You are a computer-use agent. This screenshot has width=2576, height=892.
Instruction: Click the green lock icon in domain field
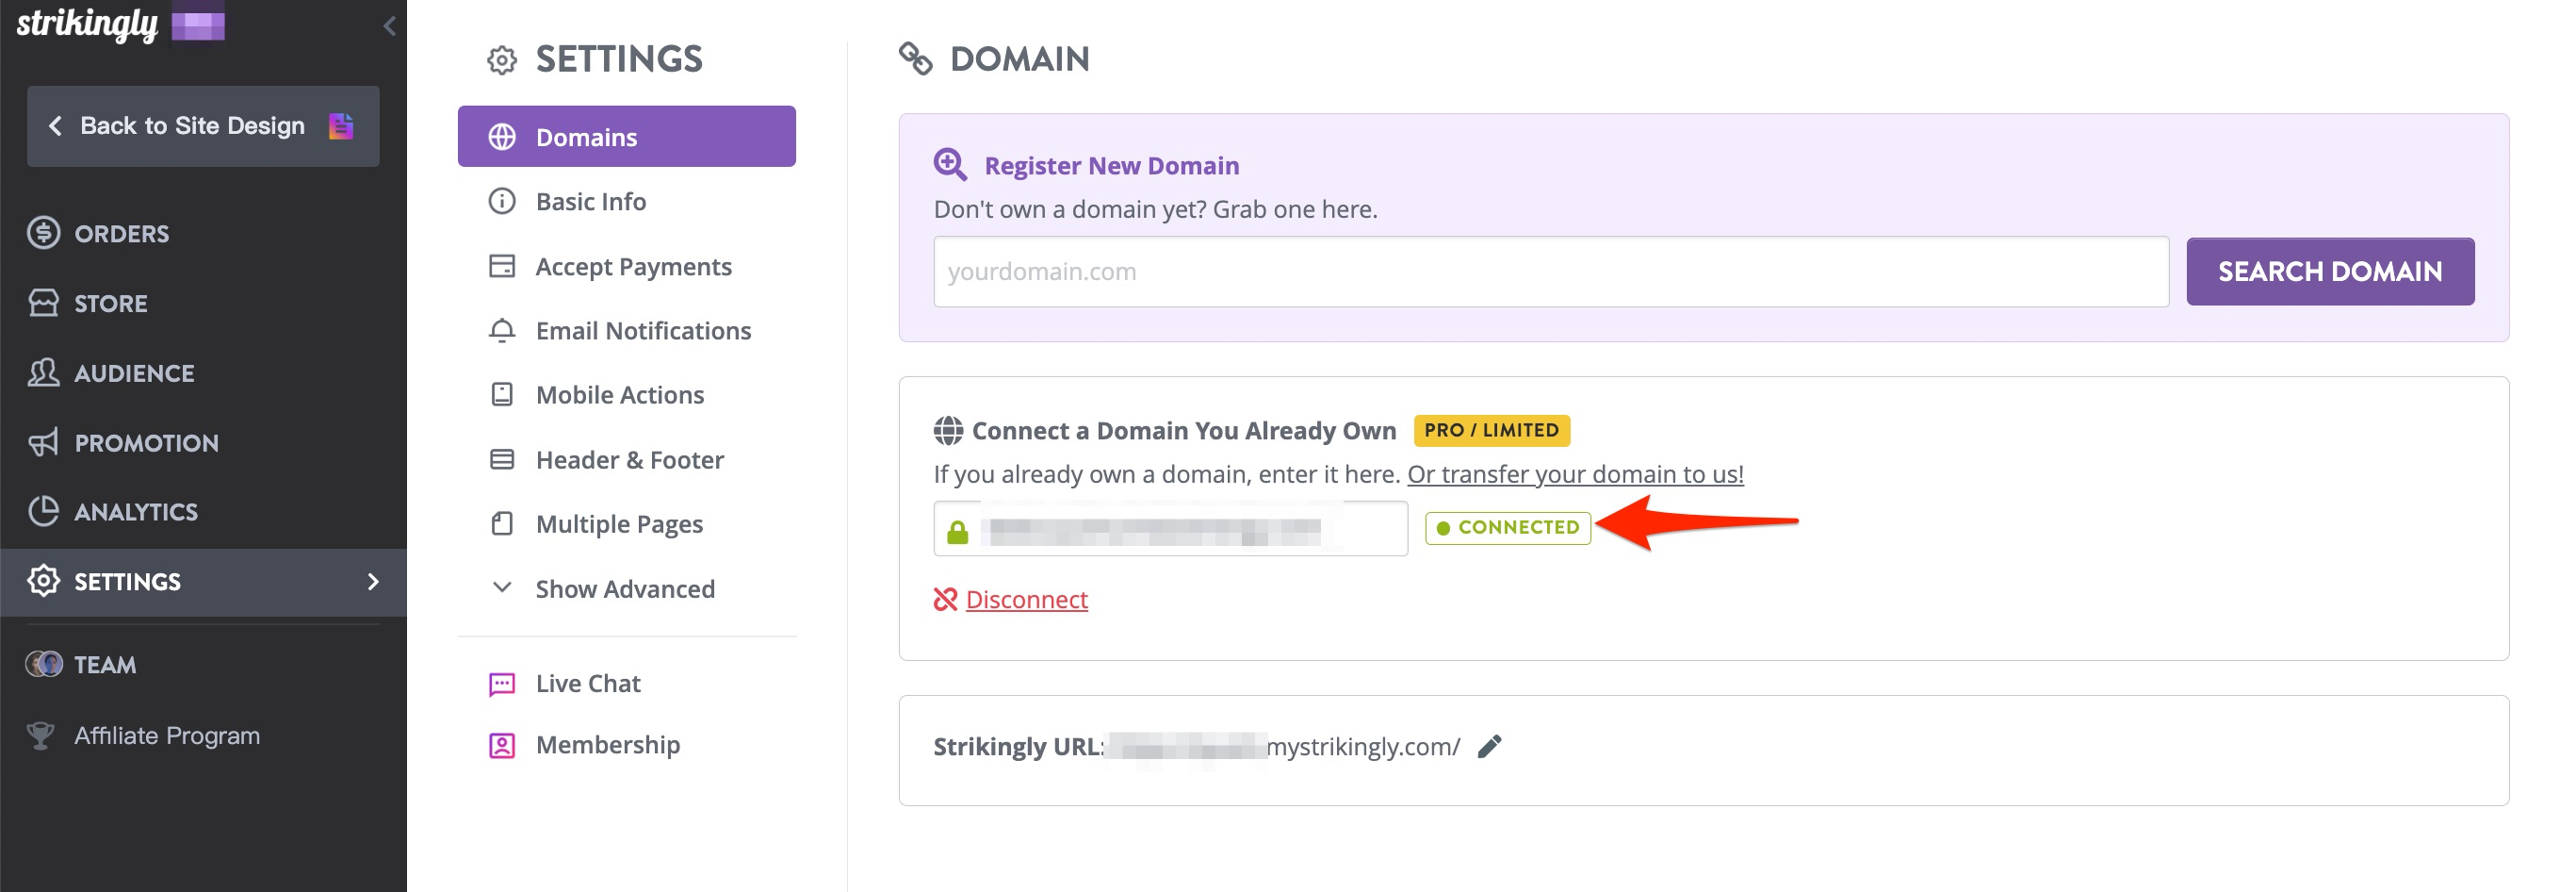[958, 532]
